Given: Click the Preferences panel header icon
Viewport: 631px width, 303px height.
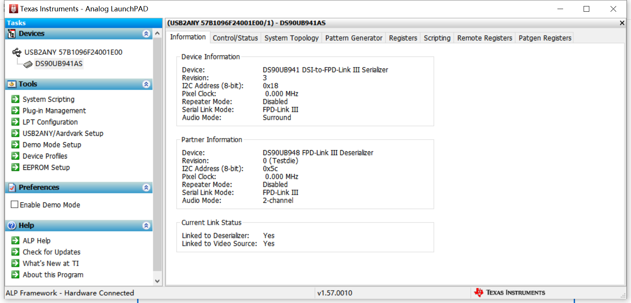Looking at the screenshot, I should 12,187.
